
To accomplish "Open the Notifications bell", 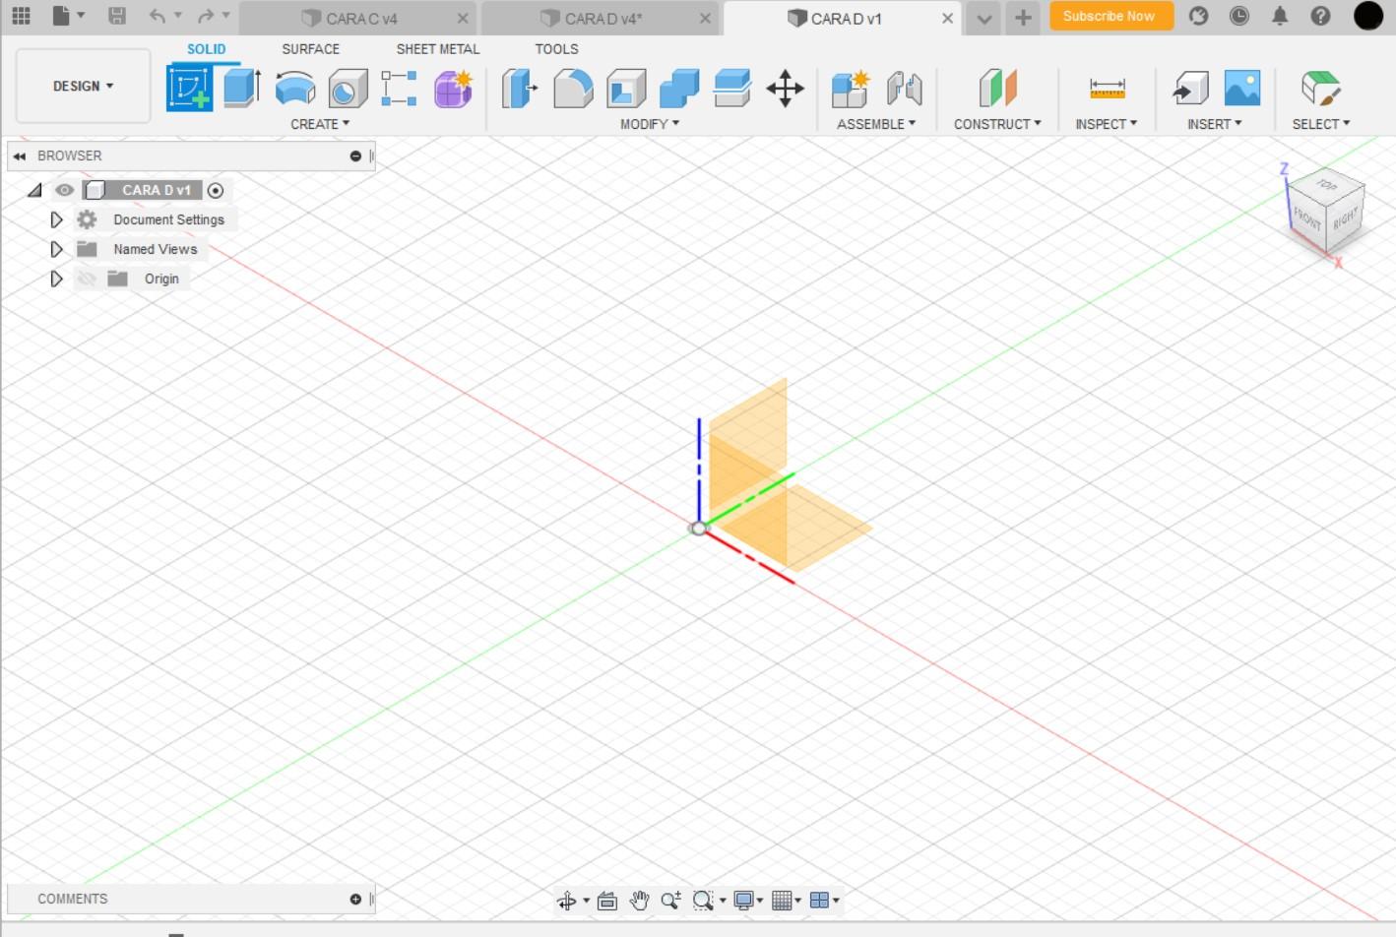I will 1280,16.
